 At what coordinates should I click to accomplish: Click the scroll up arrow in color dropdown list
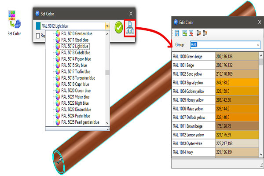(x=107, y=34)
